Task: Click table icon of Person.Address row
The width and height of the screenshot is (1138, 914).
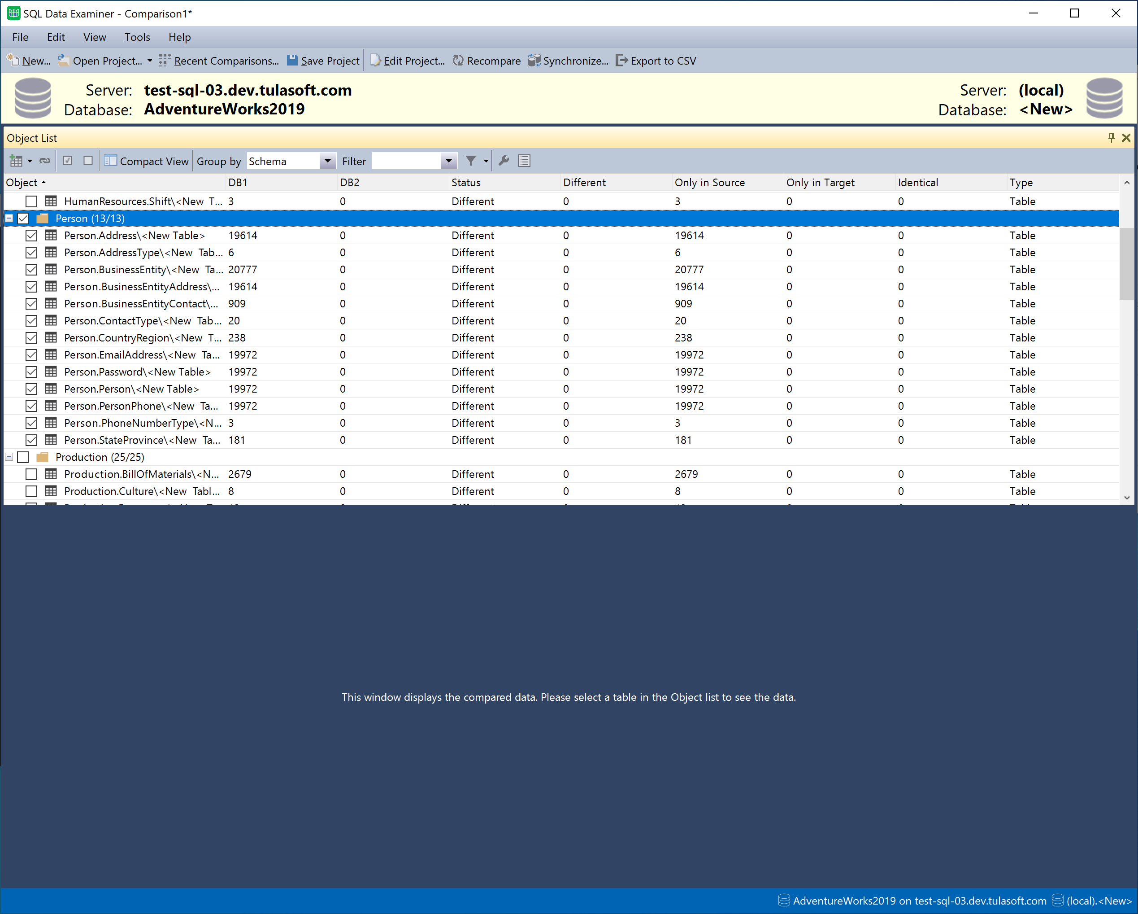Action: pyautogui.click(x=51, y=235)
